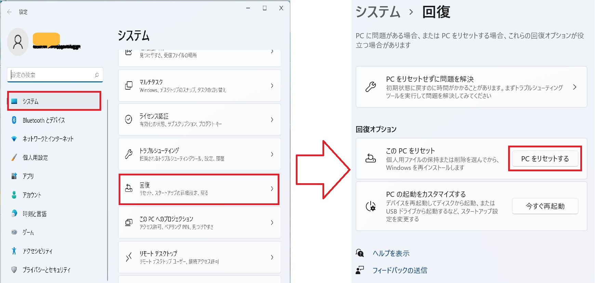The image size is (595, 283).
Task: Click the 今すぐ再起動 button
Action: click(545, 206)
